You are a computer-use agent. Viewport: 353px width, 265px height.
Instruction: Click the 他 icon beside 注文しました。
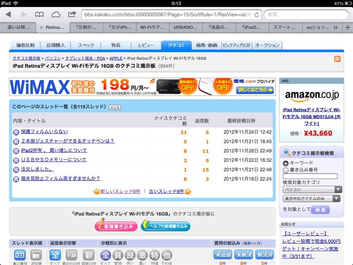[16, 169]
